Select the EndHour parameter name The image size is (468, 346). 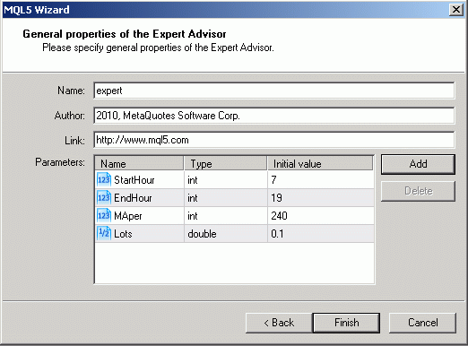(133, 198)
